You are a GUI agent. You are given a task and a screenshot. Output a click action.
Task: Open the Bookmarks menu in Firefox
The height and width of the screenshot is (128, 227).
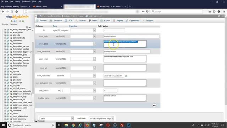coord(26,1)
